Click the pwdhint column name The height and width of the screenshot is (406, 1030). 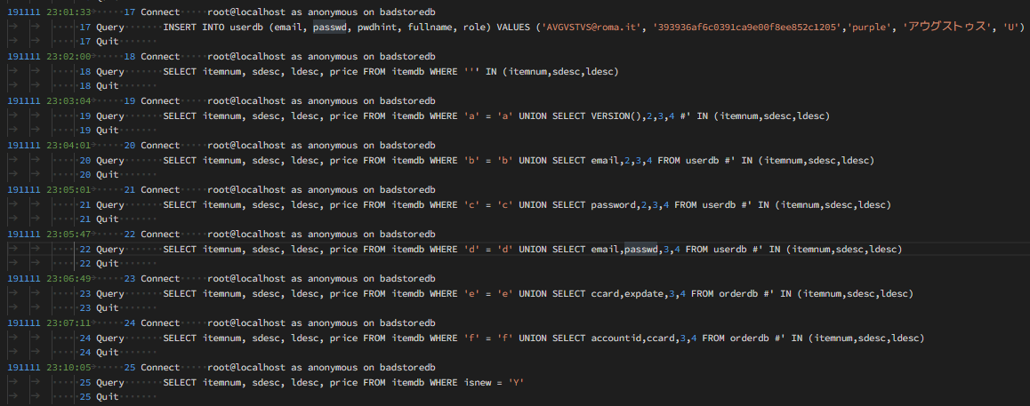pyautogui.click(x=377, y=27)
